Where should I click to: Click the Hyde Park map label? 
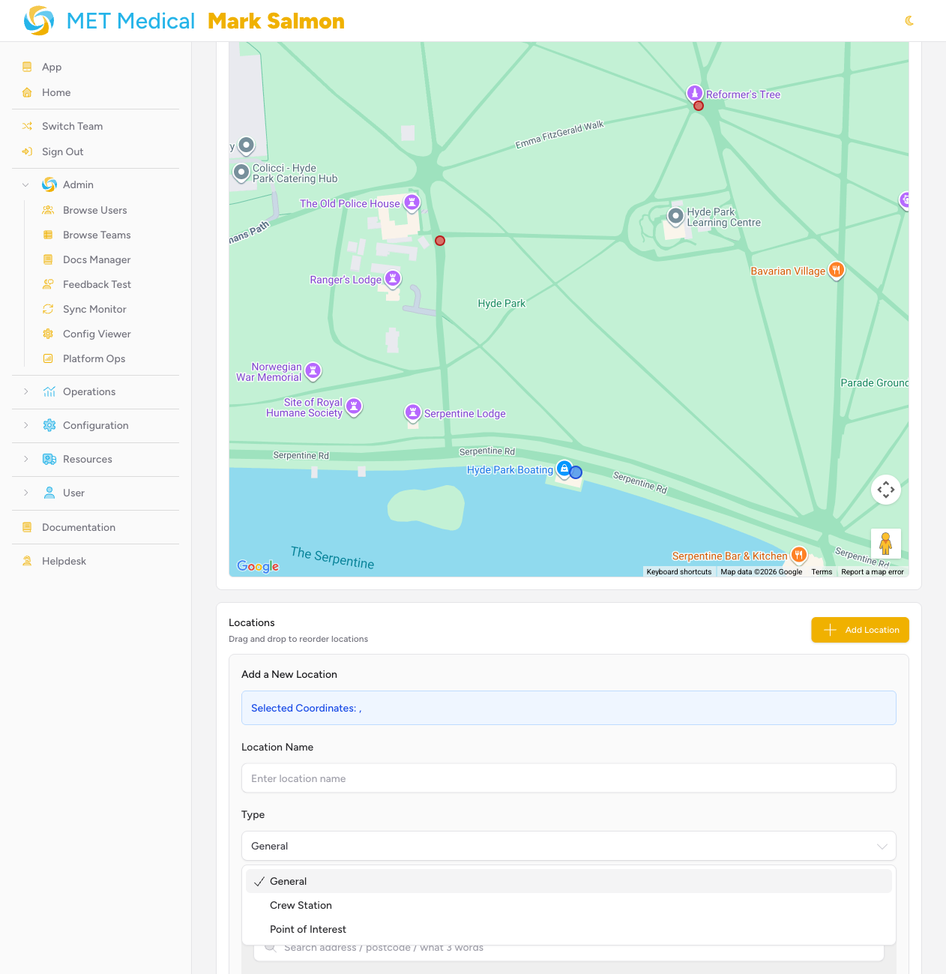click(x=501, y=304)
